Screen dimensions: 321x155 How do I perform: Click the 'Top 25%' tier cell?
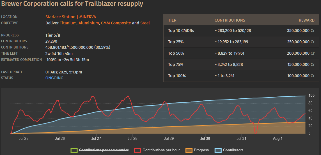point(176,42)
